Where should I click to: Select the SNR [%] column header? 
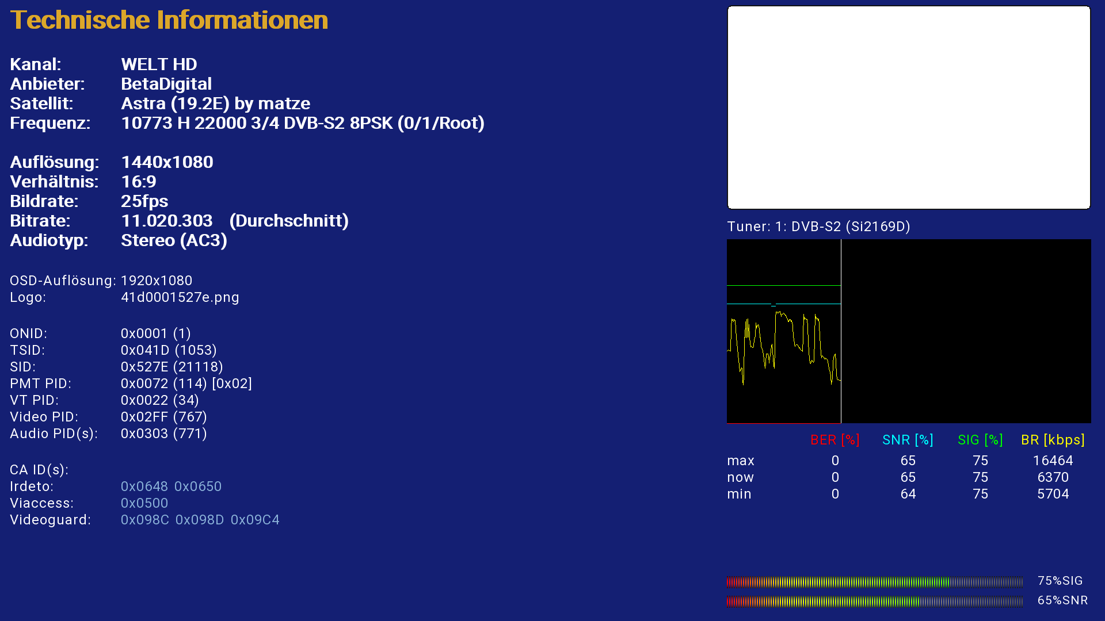908,440
